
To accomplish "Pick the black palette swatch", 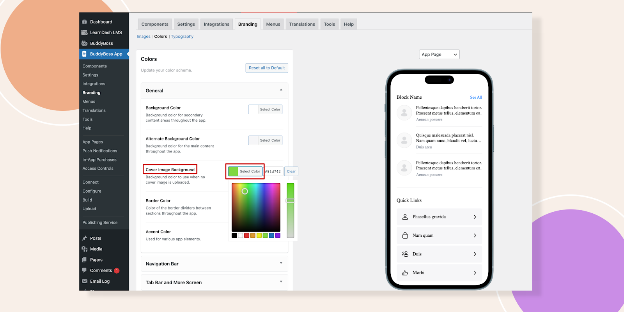I will pos(234,236).
